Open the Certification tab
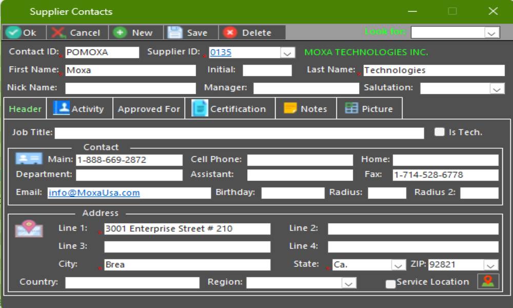 229,109
